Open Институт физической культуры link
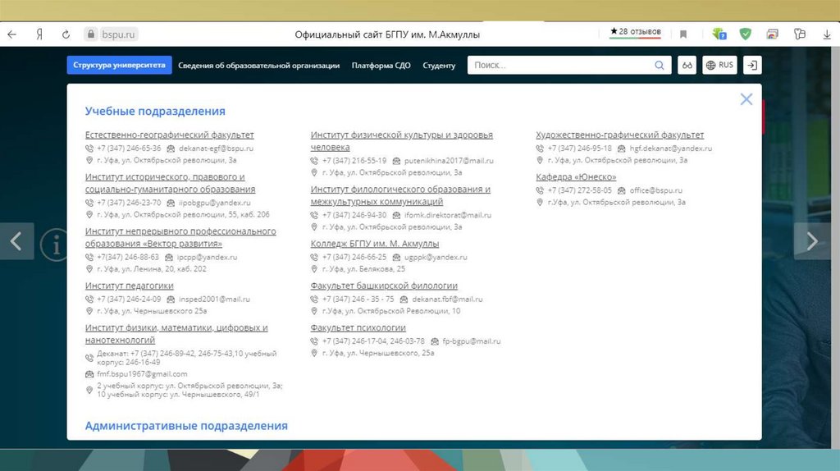 [x=401, y=141]
